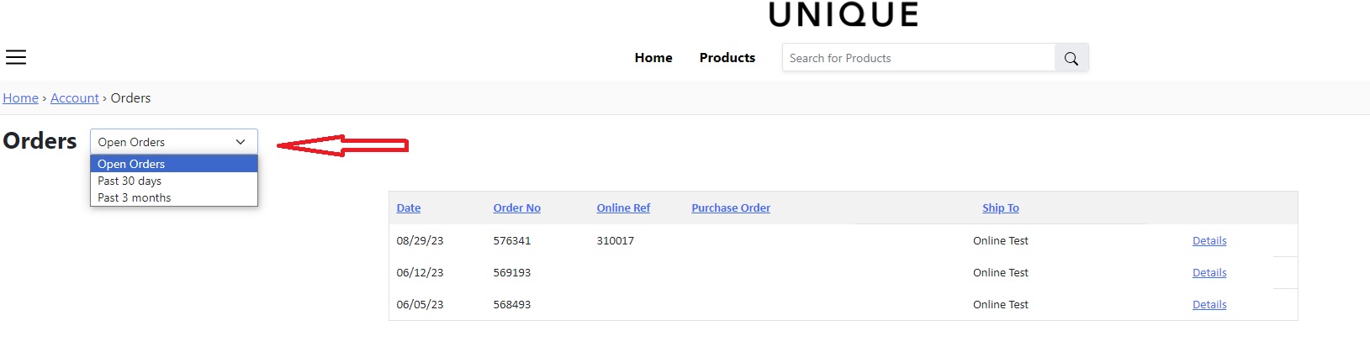Choose Past 30 days option
Image resolution: width=1370 pixels, height=352 pixels.
pos(130,181)
